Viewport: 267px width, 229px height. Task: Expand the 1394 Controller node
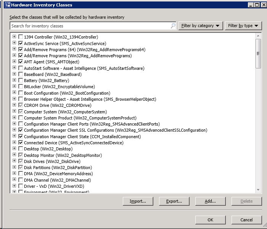pos(14,37)
